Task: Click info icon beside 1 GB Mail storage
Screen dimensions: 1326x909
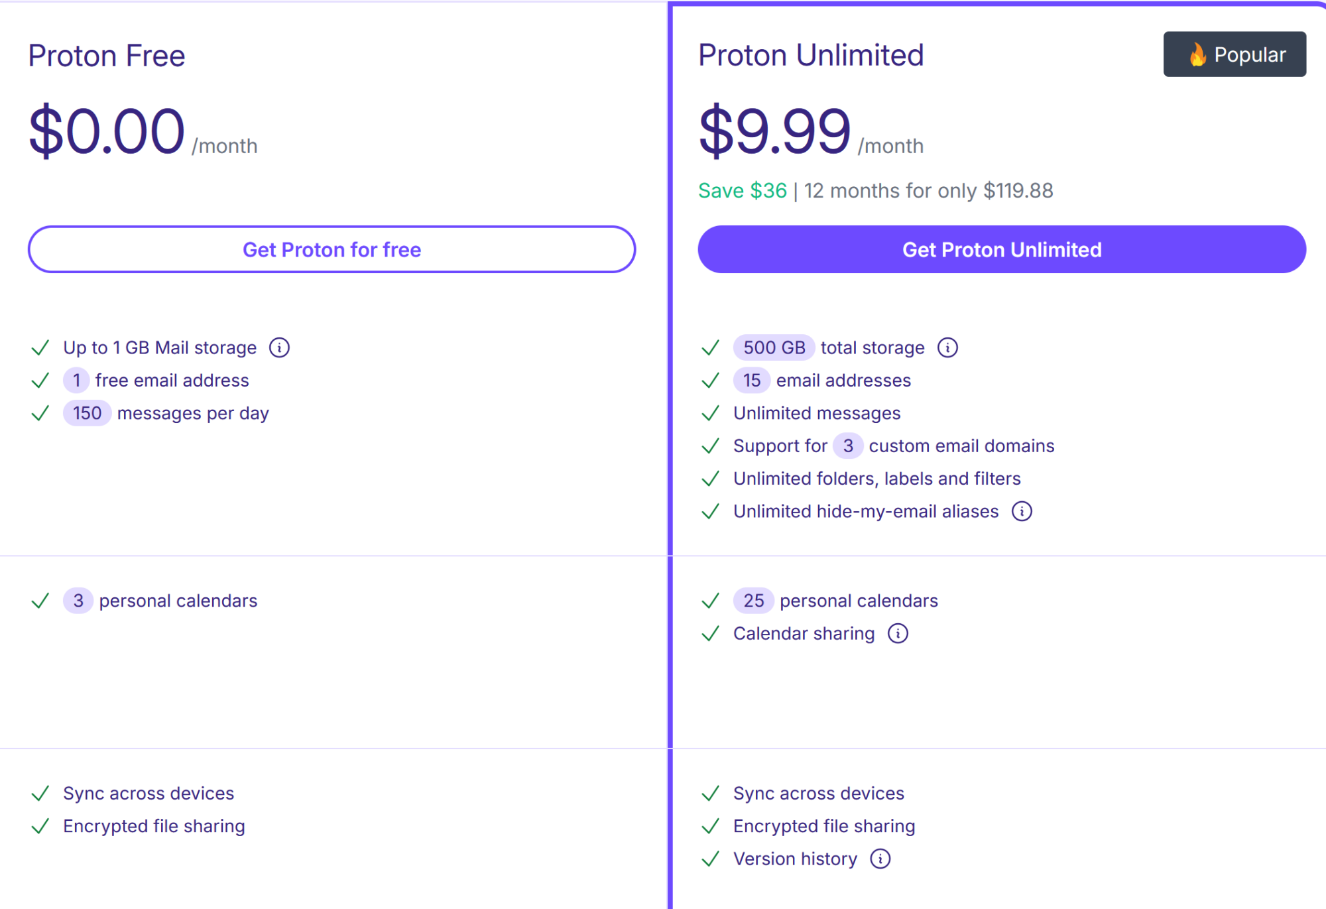Action: click(279, 347)
